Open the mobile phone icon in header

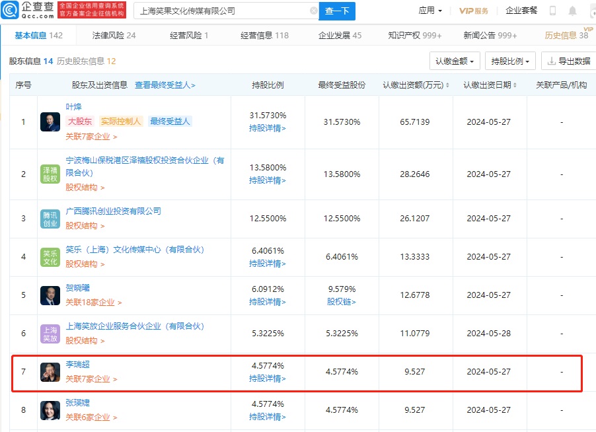pos(552,11)
